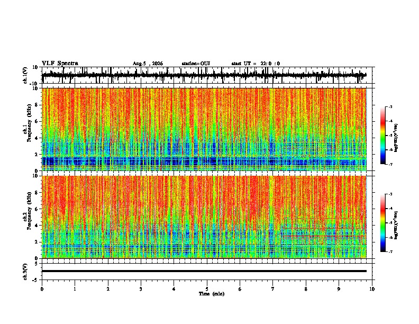The width and height of the screenshot is (419, 324).
Task: Click the "-7" label on ch.2 colorbar
Action: (x=390, y=252)
